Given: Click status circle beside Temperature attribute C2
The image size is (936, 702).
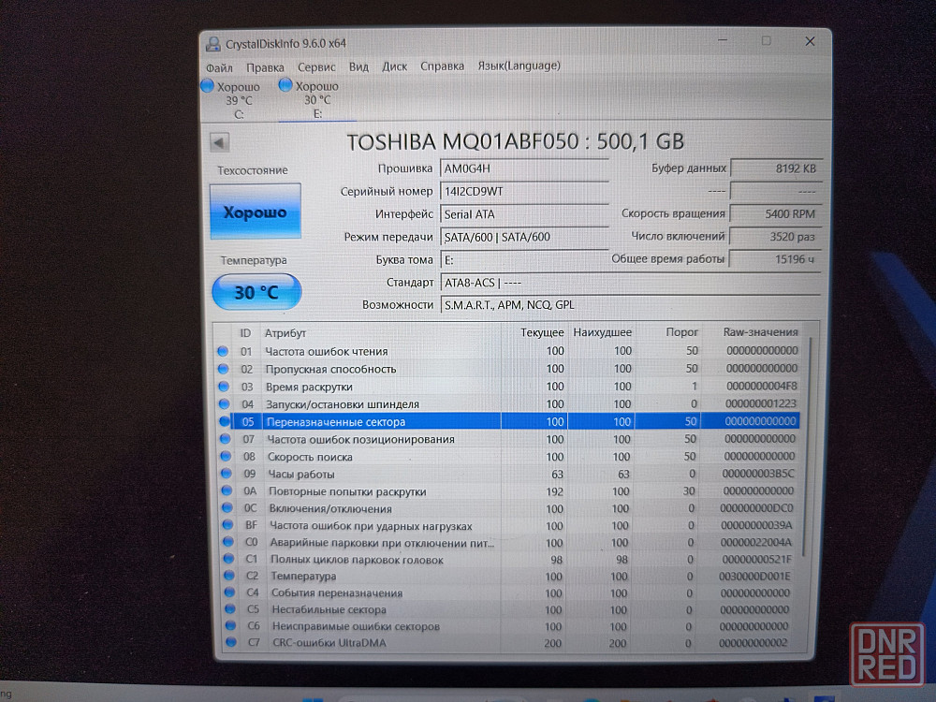Looking at the screenshot, I should click(225, 577).
